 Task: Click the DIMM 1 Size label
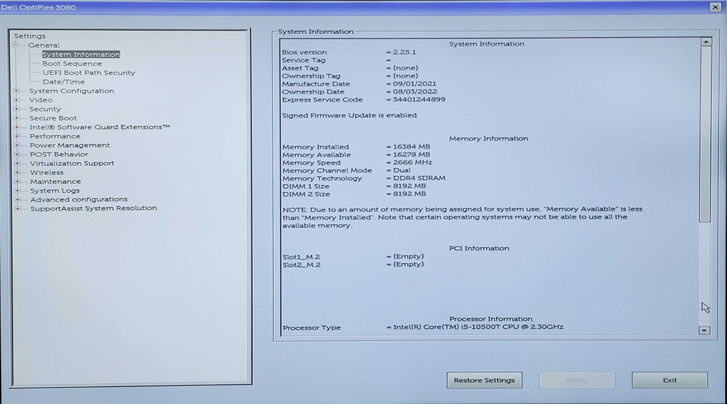[306, 186]
